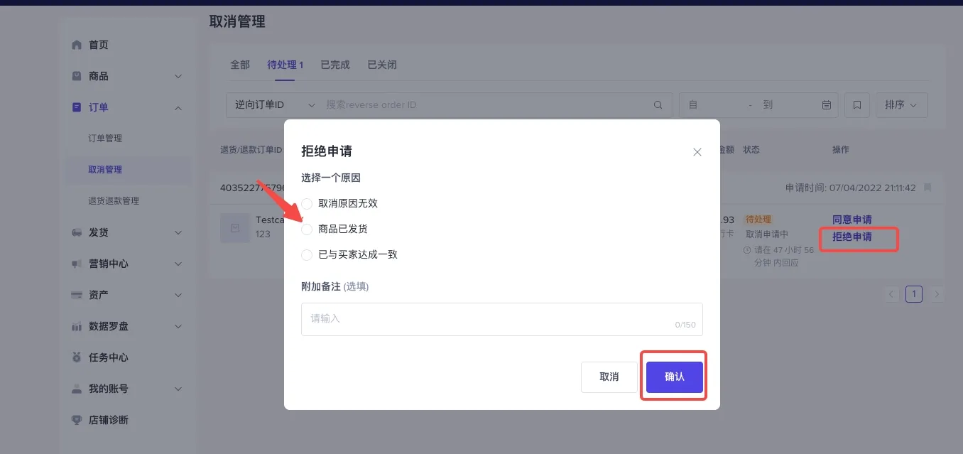Close the 拒绝申请 dialog with X
Viewport: 963px width, 454px height.
coord(697,152)
